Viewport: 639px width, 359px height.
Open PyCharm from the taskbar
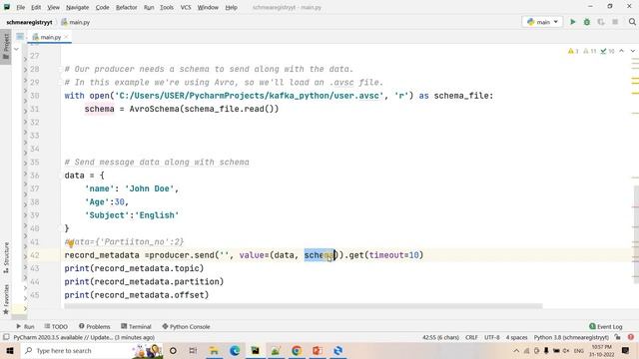(256, 350)
